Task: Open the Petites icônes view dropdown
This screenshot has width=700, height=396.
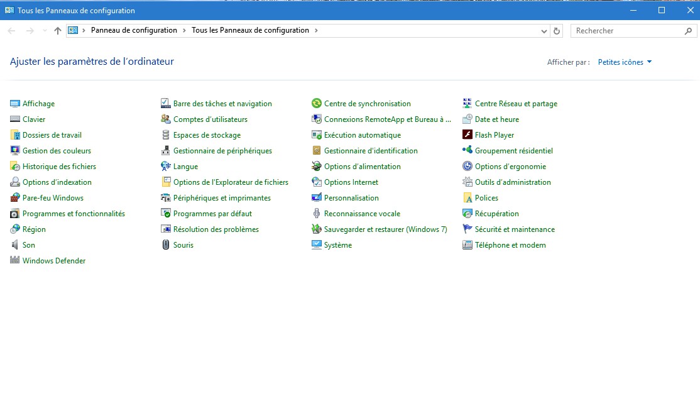Action: point(625,62)
